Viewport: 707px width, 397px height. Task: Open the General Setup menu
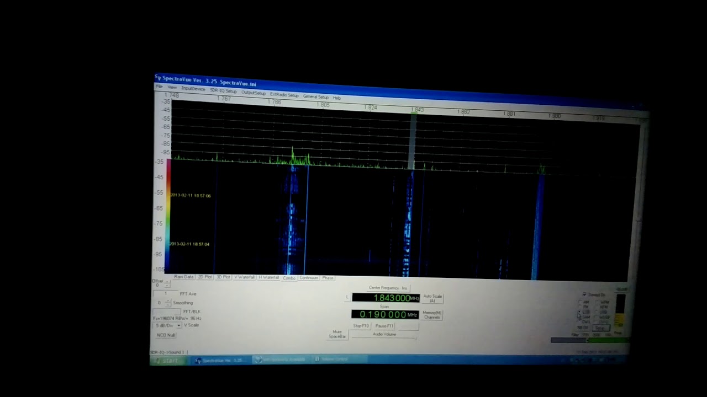pyautogui.click(x=316, y=96)
